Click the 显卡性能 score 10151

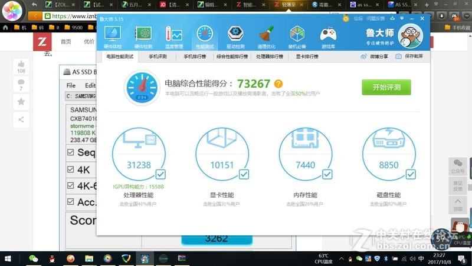coord(222,165)
